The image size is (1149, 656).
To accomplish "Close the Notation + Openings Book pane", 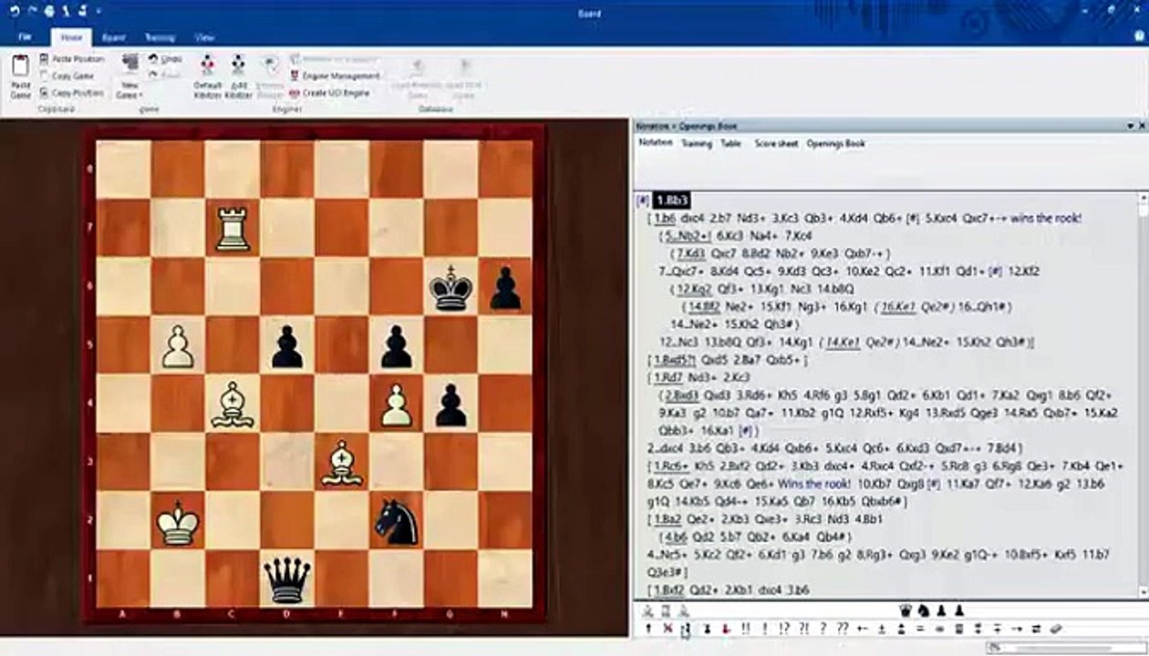I will pos(1141,126).
